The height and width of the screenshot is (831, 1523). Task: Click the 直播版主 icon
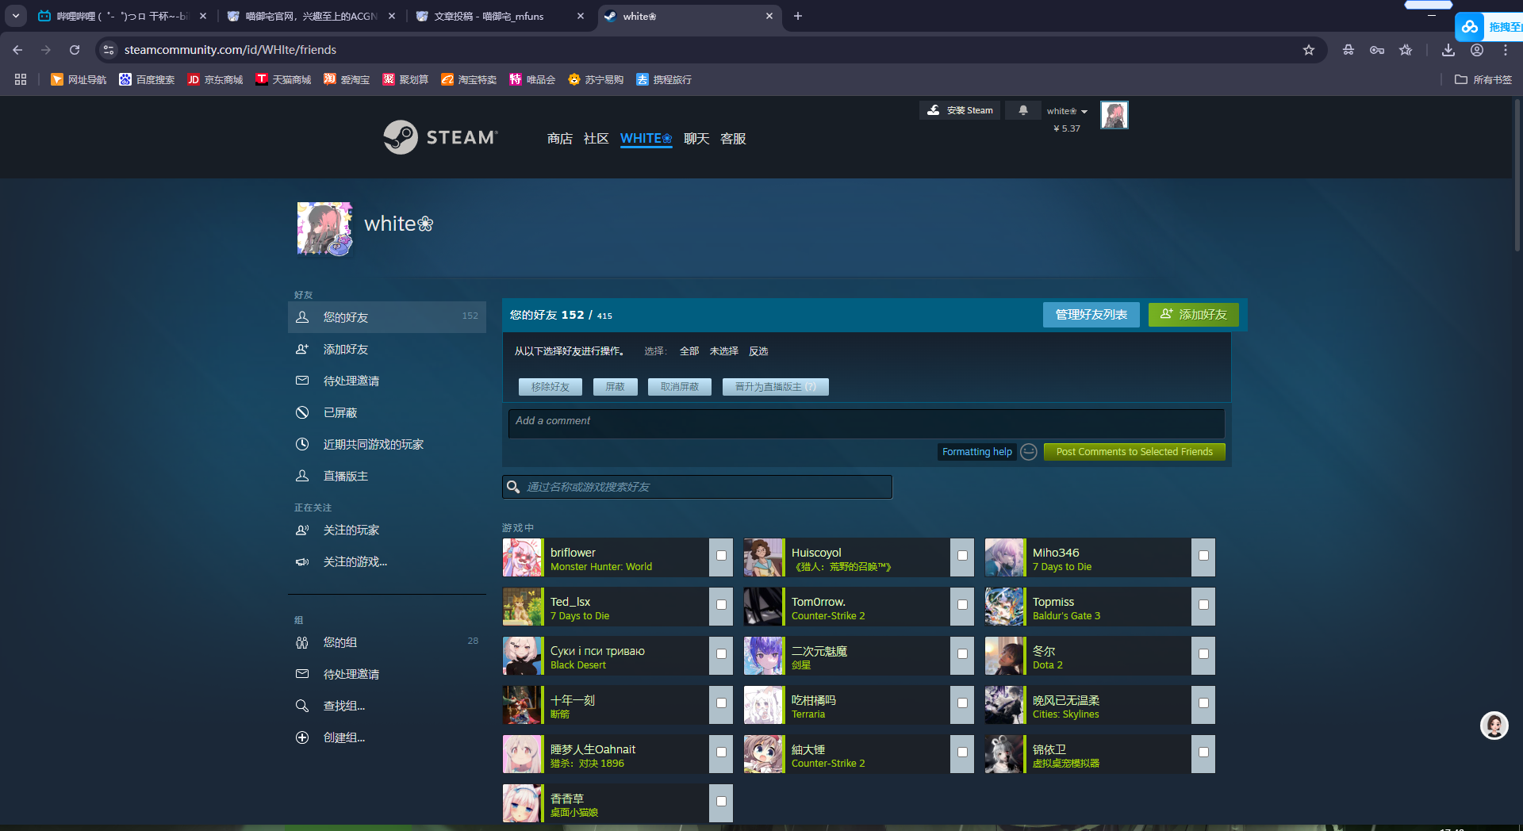point(302,476)
